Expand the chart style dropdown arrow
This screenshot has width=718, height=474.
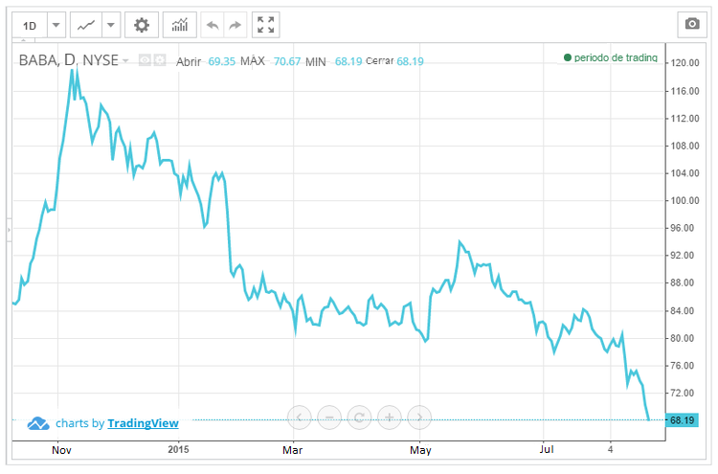click(x=111, y=25)
